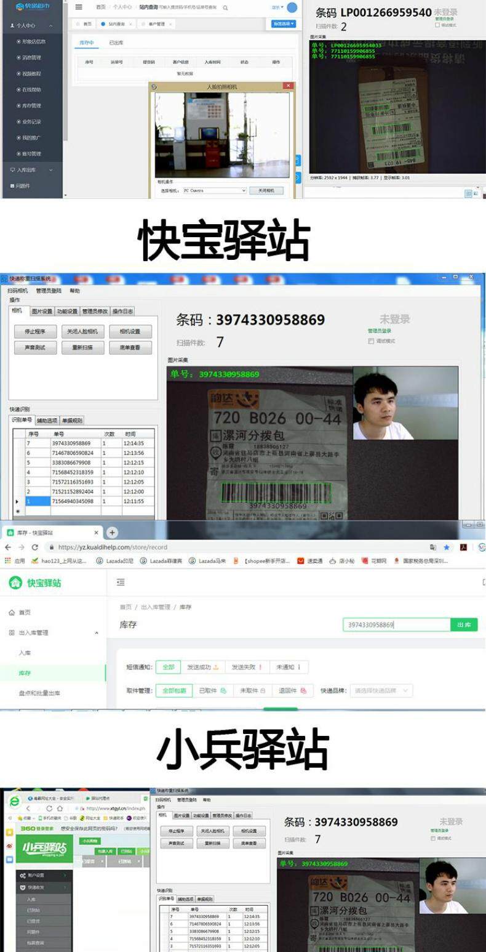Reload the yz.kuaidihelp.com page
The width and height of the screenshot is (486, 952).
(x=34, y=547)
